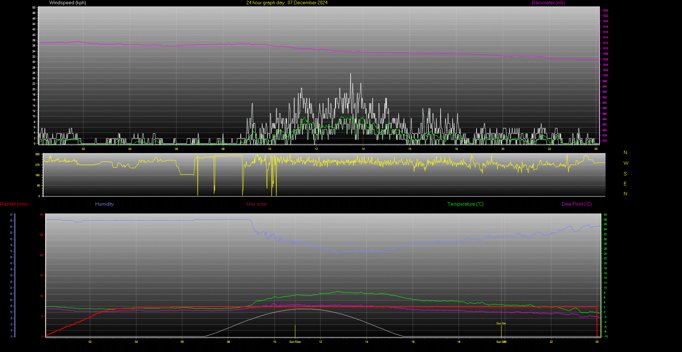682x352 pixels.
Task: Click the 'Max solar' legend label
Action: pos(257,204)
